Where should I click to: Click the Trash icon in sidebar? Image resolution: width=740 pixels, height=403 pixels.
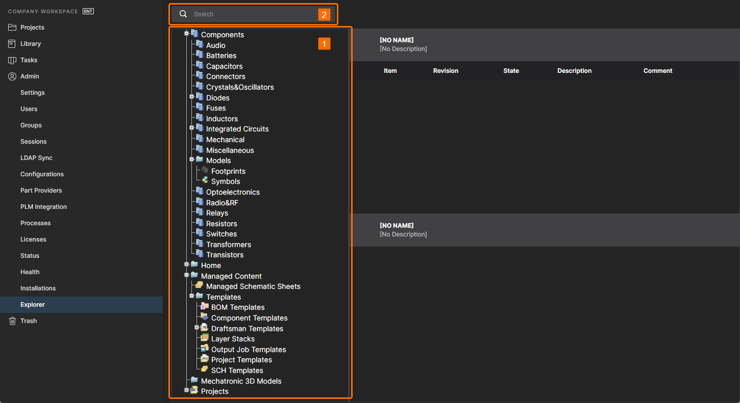coord(12,321)
